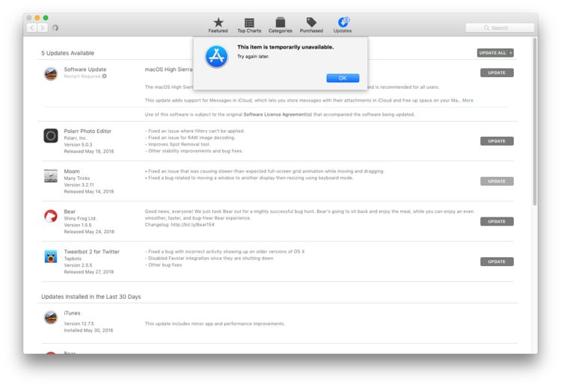
Task: Open the Software License Agreement(s) link
Action: [x=278, y=114]
